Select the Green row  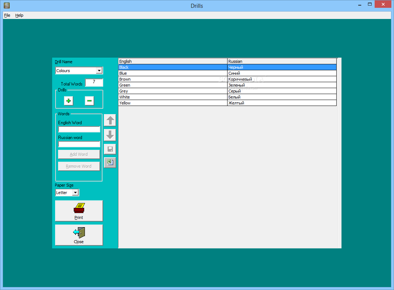228,85
